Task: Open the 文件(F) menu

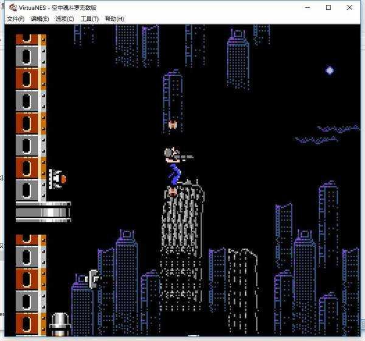Action: (x=15, y=19)
